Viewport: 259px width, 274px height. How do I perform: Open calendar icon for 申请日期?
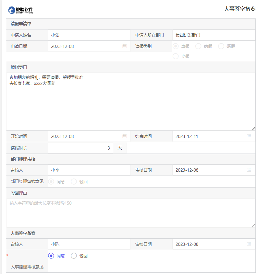[x=124, y=46]
